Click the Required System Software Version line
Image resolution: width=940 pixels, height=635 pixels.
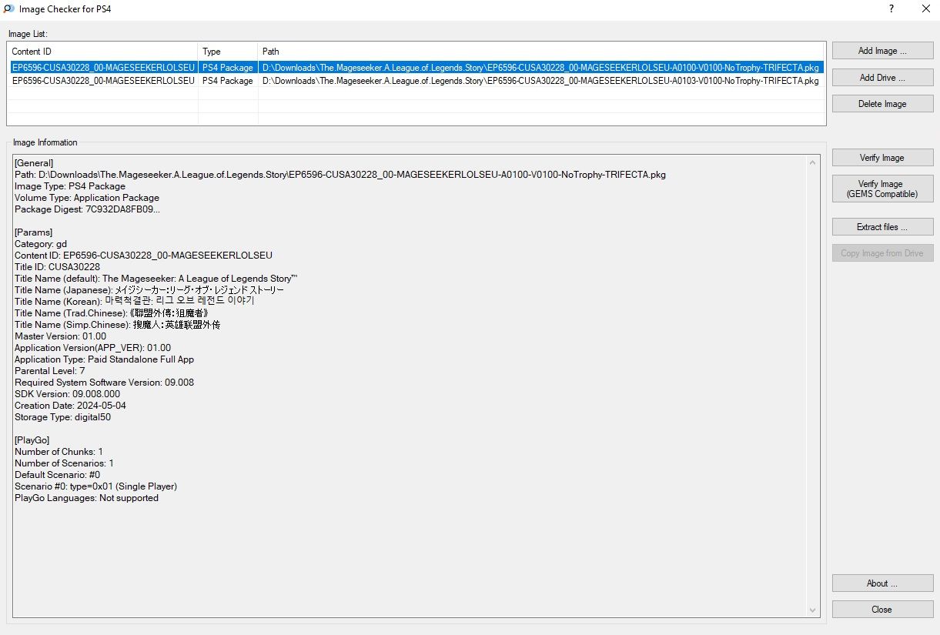[104, 383]
